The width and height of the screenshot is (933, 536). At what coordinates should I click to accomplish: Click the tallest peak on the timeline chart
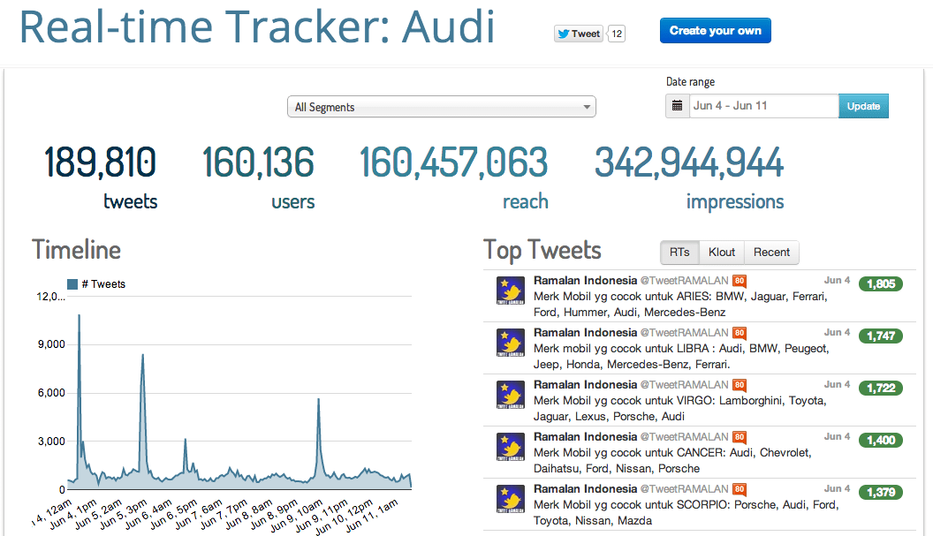tap(79, 315)
